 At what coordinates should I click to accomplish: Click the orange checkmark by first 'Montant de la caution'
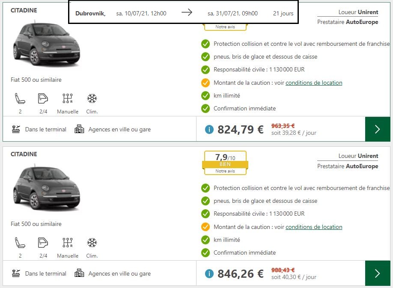pos(205,83)
